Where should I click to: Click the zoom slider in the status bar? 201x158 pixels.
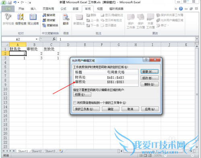pos(179,155)
